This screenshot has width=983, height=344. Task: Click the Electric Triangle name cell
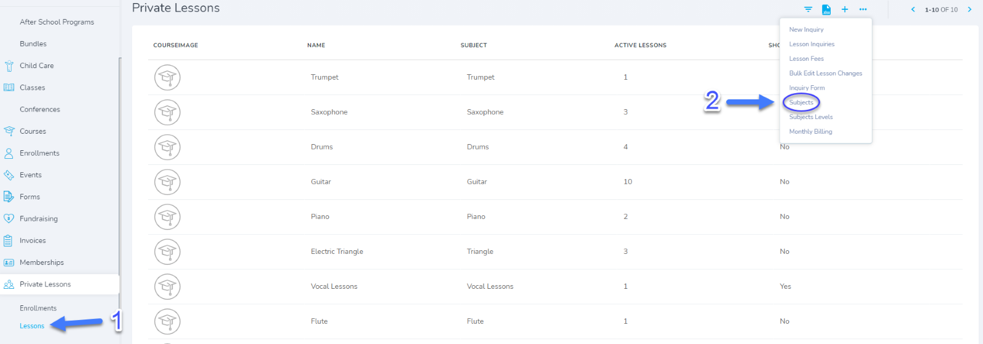337,251
